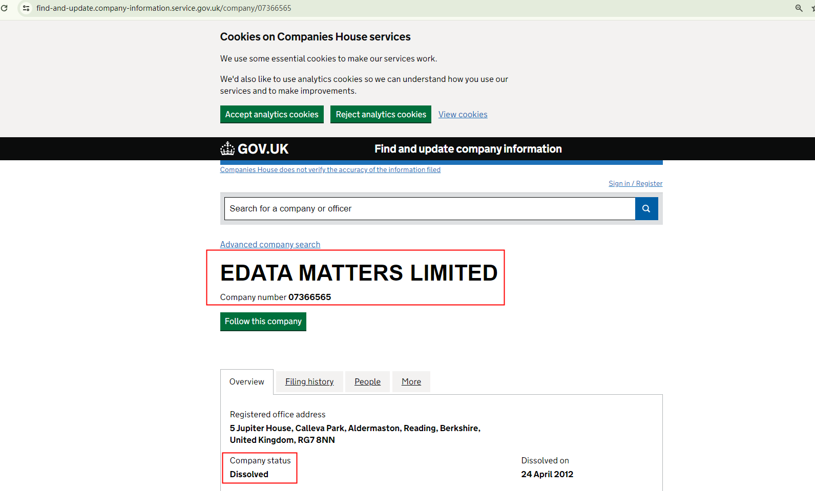Switch to the People tab

pos(367,382)
